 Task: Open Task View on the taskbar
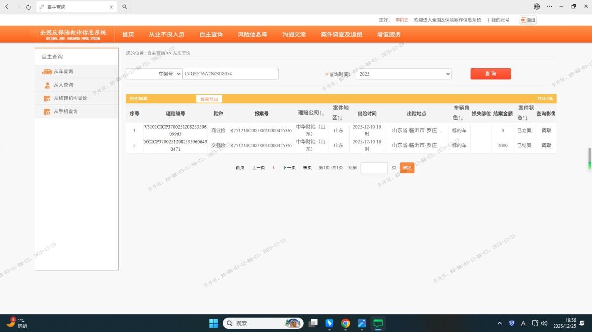tap(313, 323)
